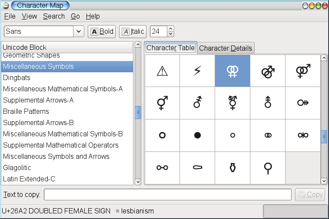Decrease font size with down stepper arrow
Screen dimensions: 329x219
point(170,34)
